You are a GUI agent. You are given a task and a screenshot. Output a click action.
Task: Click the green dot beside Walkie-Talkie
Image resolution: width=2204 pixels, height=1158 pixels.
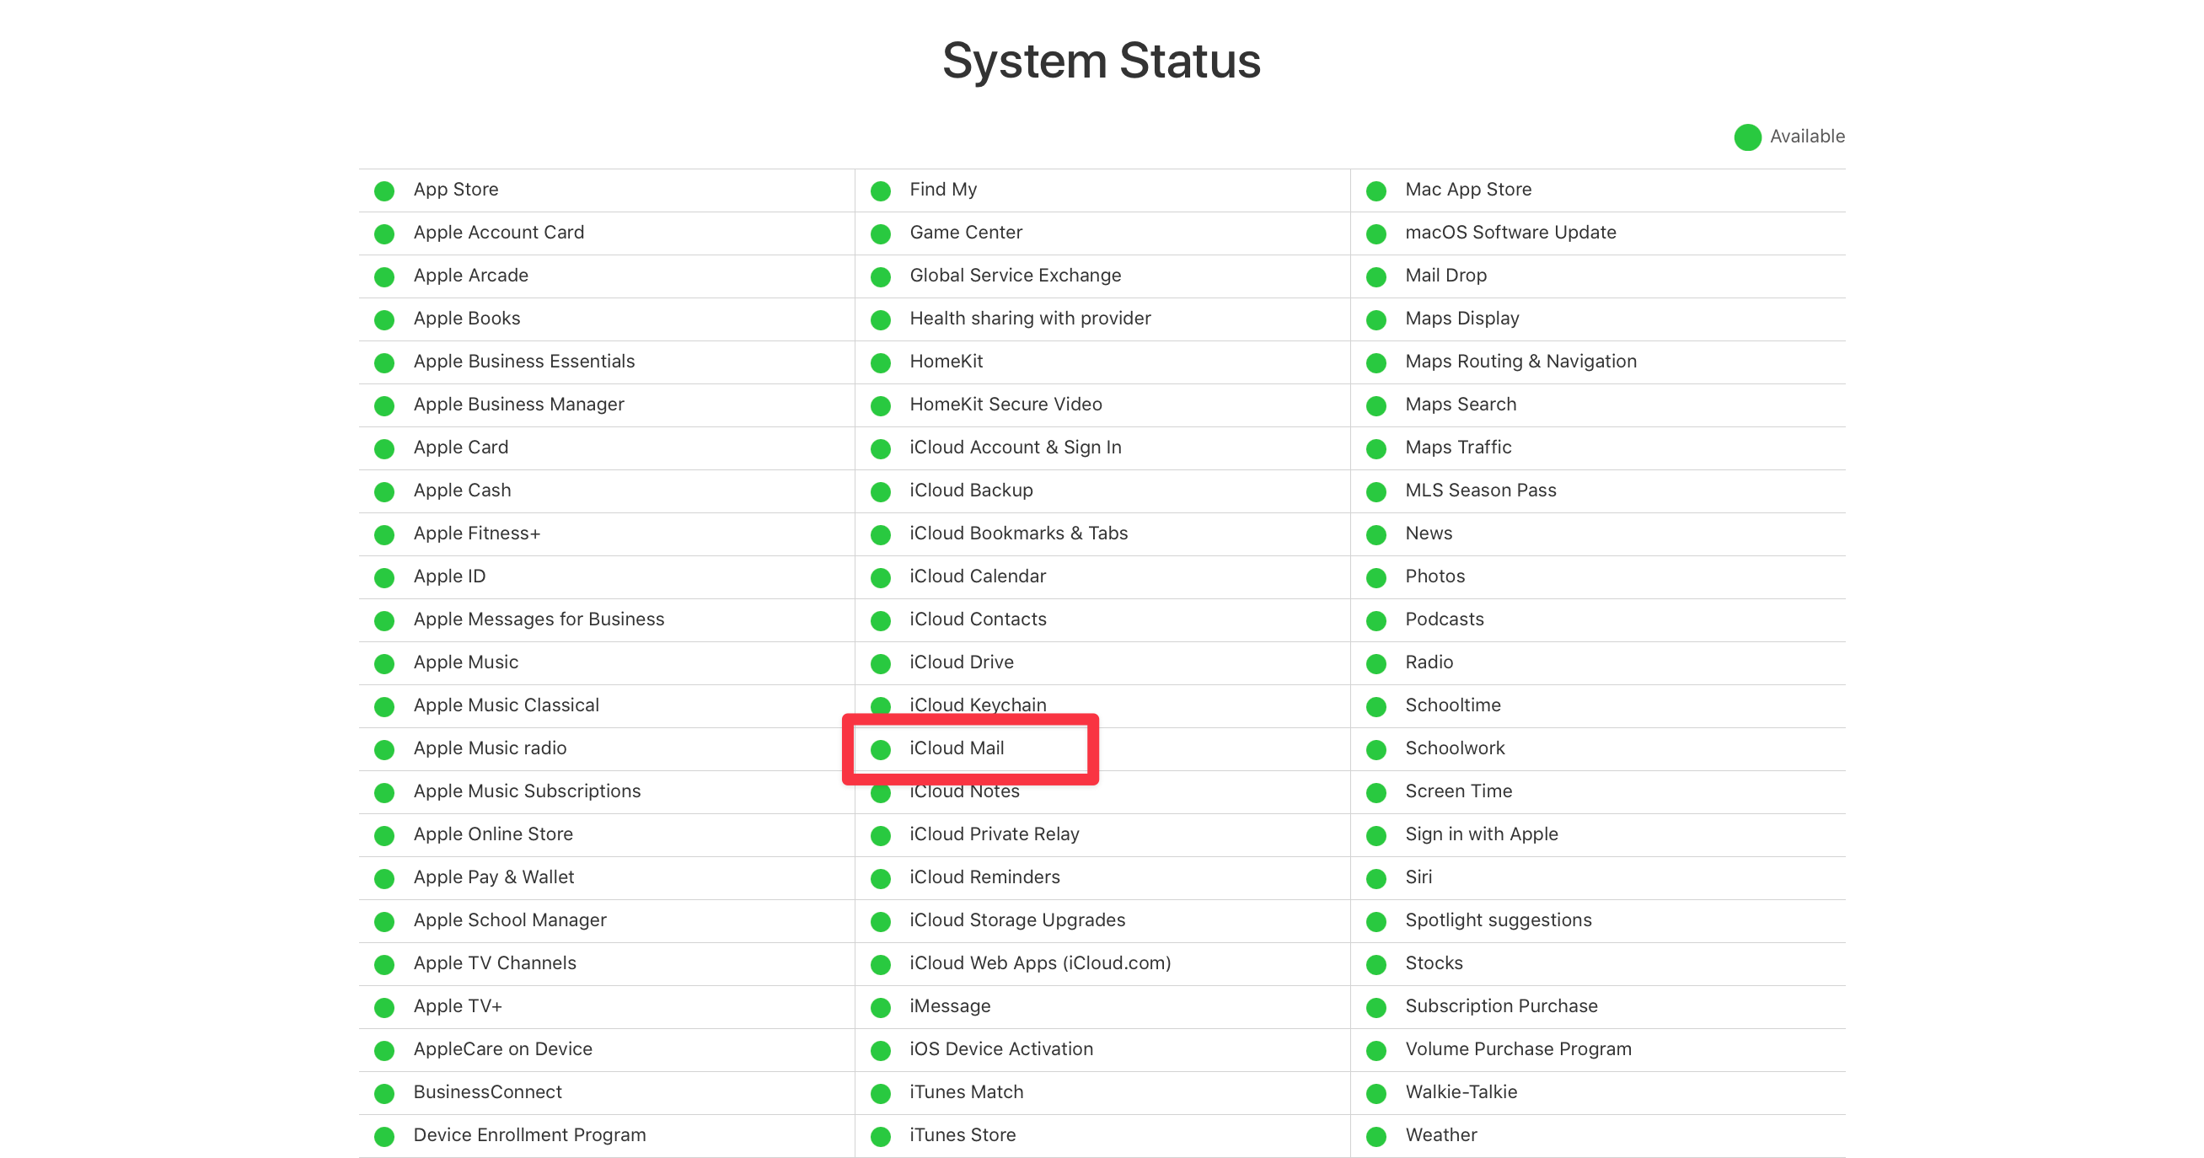1376,1093
